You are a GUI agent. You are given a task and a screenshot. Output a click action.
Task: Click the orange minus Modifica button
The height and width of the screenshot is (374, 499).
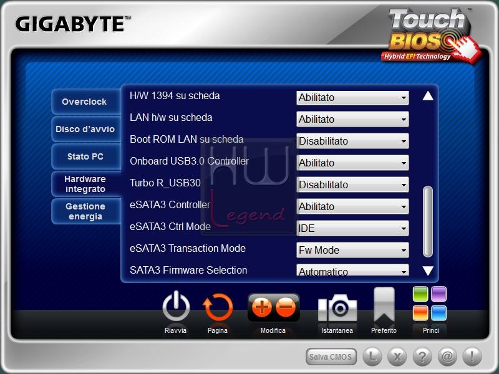click(286, 307)
